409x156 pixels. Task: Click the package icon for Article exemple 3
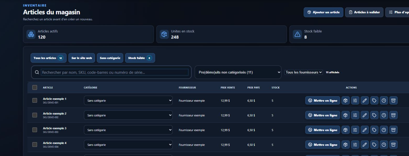[x=345, y=130]
